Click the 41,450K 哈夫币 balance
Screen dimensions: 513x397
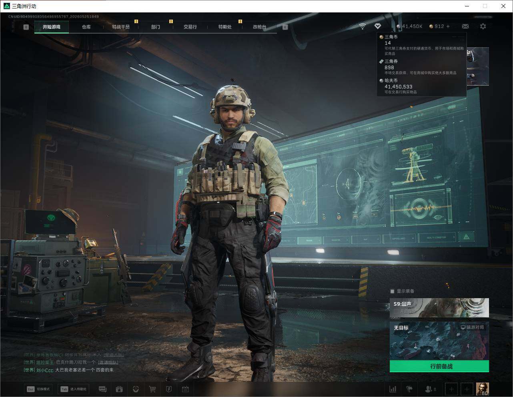pyautogui.click(x=409, y=26)
